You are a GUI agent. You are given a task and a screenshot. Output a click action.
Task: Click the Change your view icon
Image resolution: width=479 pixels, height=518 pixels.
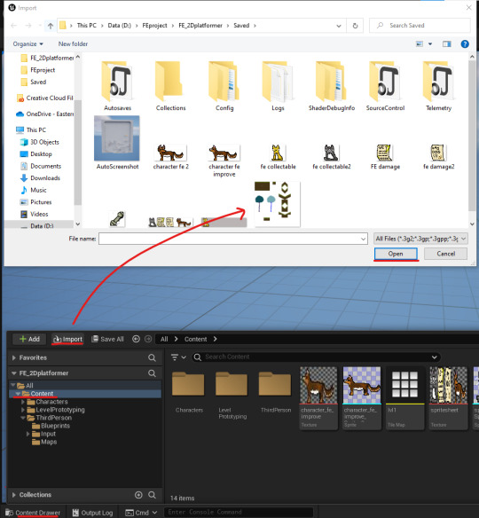click(420, 44)
